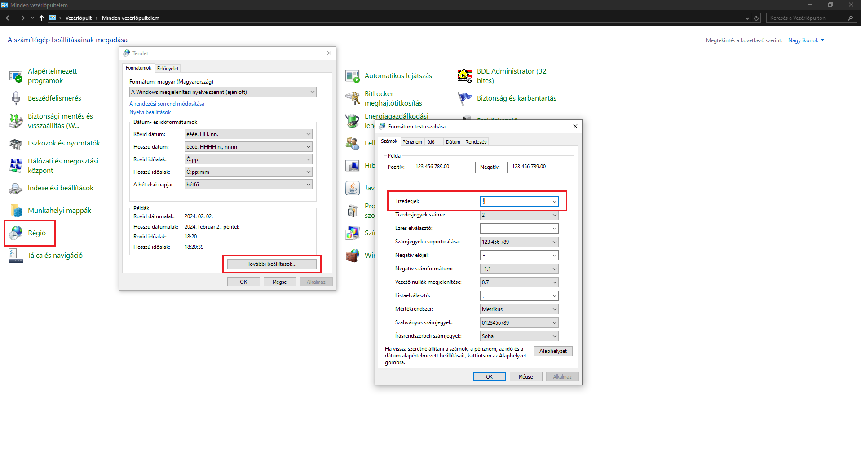The width and height of the screenshot is (861, 467).
Task: Open Indexelési beállítások icon
Action: 16,188
